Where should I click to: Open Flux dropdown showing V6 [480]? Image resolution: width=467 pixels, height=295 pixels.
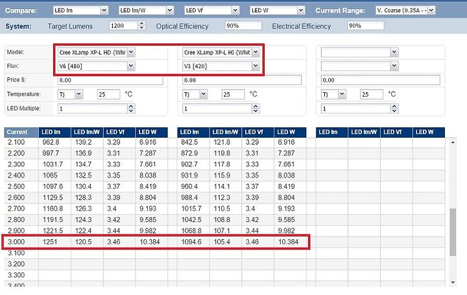pos(96,66)
